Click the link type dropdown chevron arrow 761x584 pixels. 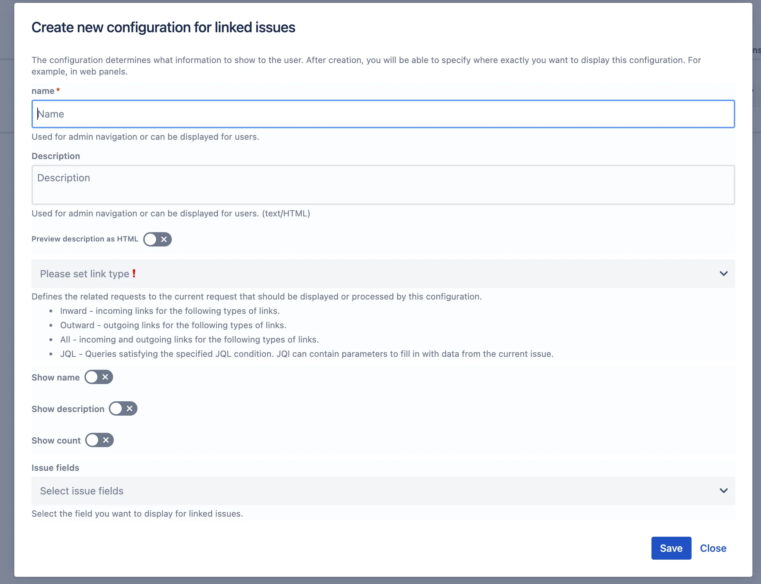pyautogui.click(x=723, y=274)
